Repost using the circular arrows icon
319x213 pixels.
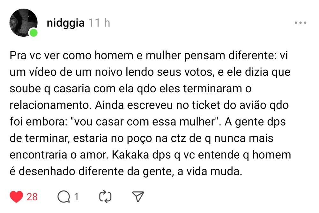(x=105, y=197)
